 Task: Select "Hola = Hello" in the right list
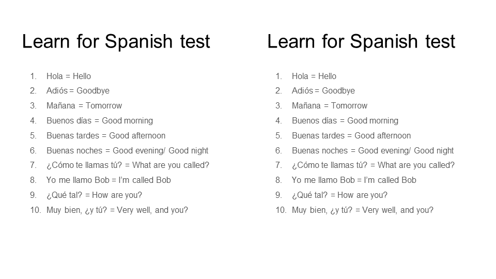click(314, 76)
